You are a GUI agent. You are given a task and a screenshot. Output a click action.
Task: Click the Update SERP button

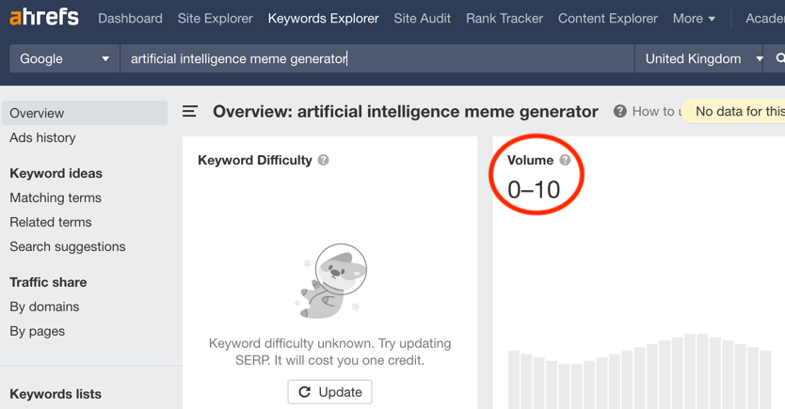[x=329, y=392]
